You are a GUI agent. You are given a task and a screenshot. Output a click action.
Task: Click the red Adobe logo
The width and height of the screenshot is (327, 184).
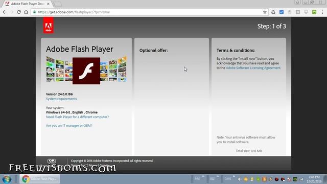click(x=49, y=25)
